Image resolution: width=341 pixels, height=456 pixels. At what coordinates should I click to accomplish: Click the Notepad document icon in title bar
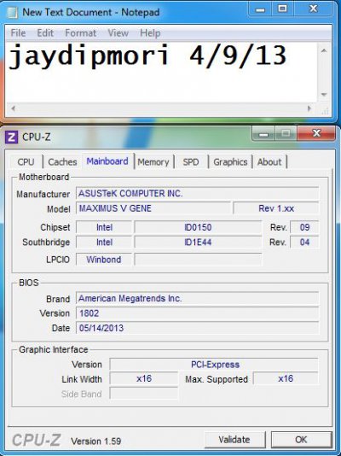[13, 13]
